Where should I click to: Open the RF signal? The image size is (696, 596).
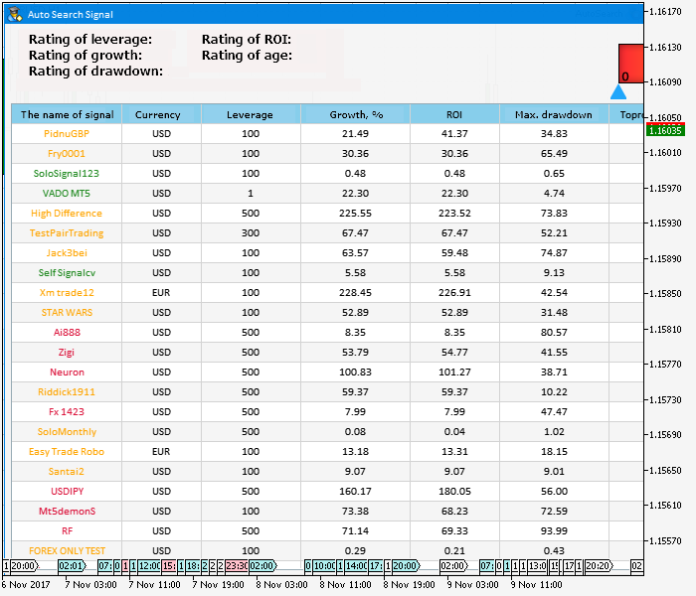[67, 530]
